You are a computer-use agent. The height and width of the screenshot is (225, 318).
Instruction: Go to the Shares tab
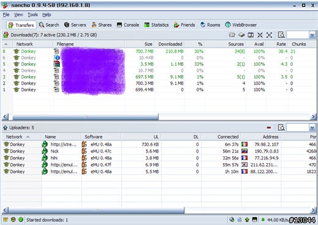102,25
